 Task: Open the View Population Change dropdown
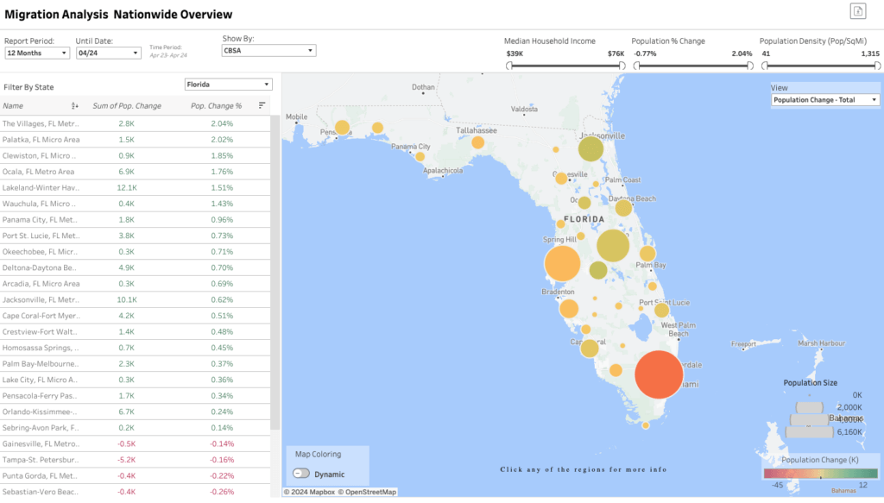(824, 100)
